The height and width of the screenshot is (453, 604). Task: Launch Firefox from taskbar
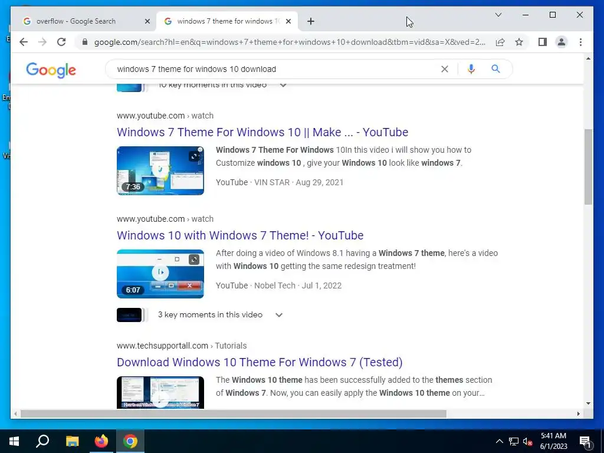point(101,441)
